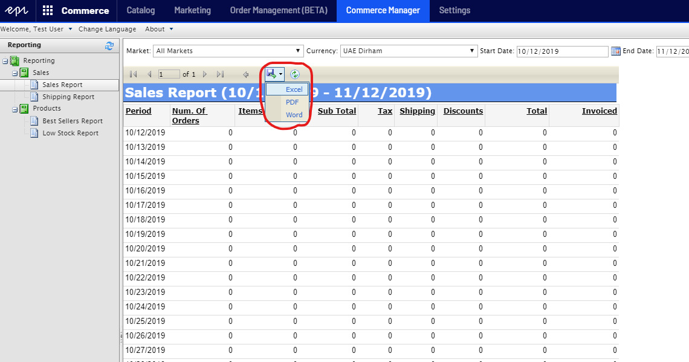Click the export save icon in report toolbar
The image size is (689, 362).
point(271,74)
